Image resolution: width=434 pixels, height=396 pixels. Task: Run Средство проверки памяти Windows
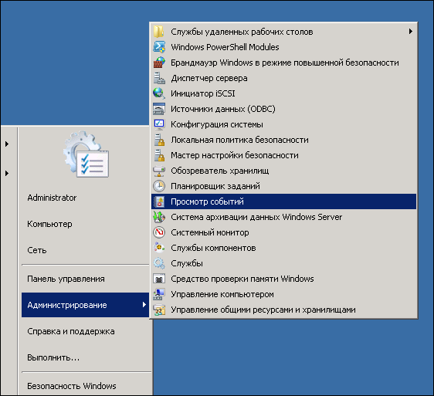283,279
